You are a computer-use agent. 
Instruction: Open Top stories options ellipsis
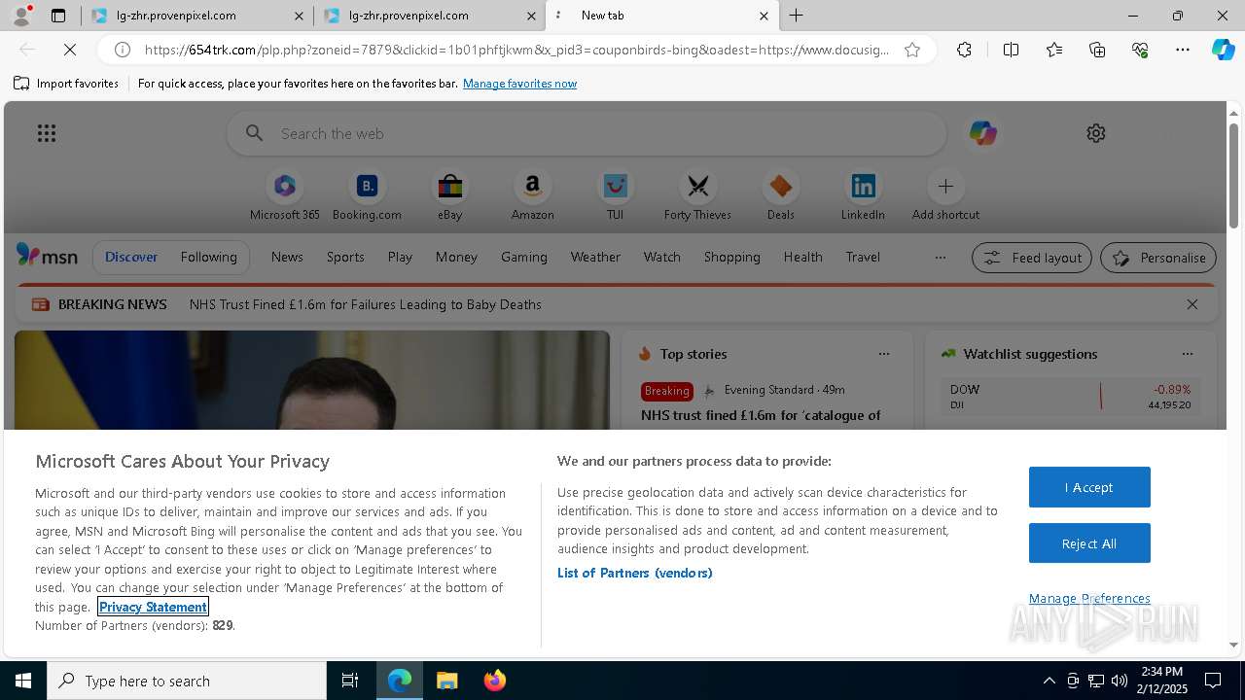click(x=884, y=354)
